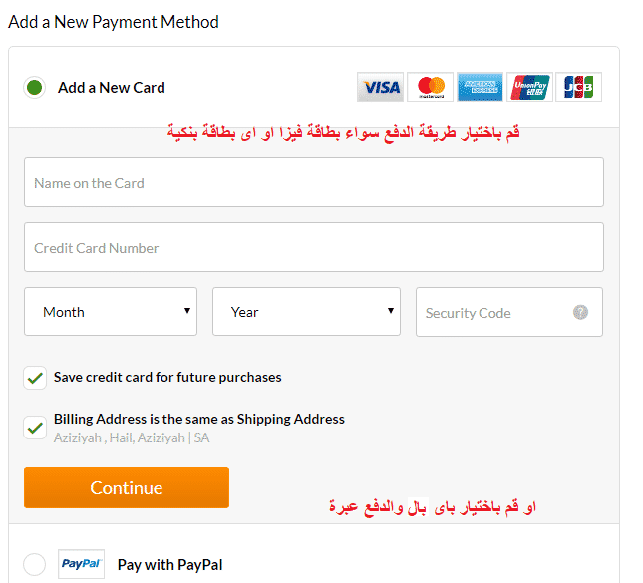Viewport: 643px width, 583px height.
Task: Click the Year dropdown arrow
Action: coord(391,311)
